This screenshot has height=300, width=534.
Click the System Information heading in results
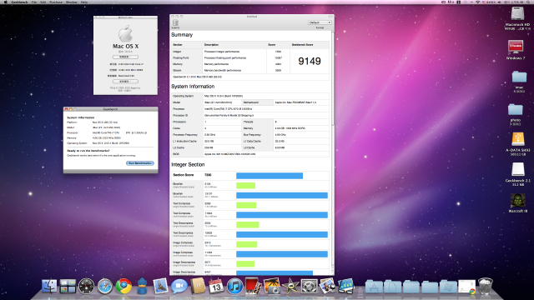tap(193, 87)
